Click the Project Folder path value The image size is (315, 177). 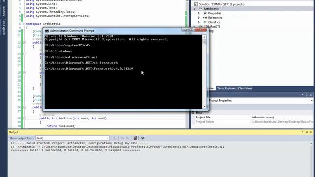pyautogui.click(x=282, y=122)
